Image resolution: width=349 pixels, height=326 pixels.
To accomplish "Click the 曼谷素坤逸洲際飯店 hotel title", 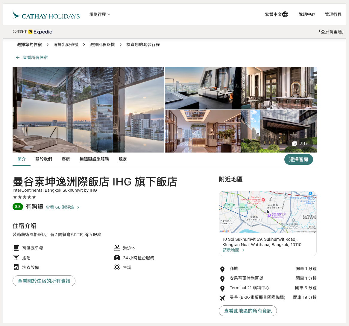I will (x=95, y=182).
